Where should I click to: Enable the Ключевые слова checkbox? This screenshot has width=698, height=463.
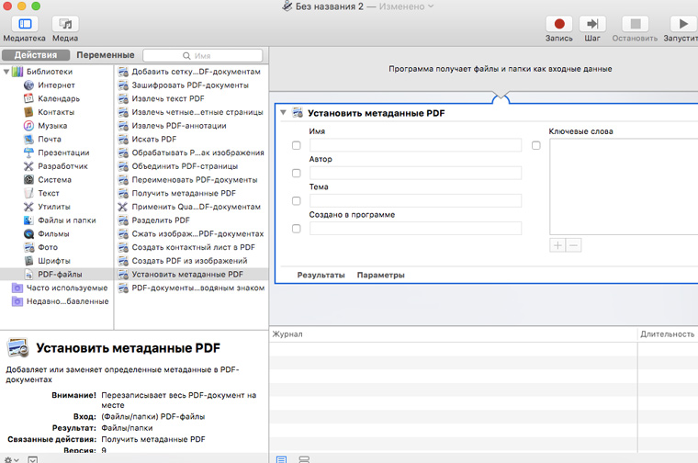(536, 145)
